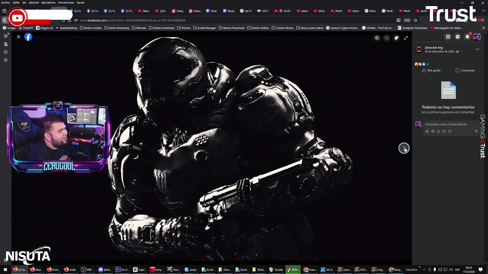Open the Ayuda menu
Screen dimensions: 488x274
pos(80,2)
